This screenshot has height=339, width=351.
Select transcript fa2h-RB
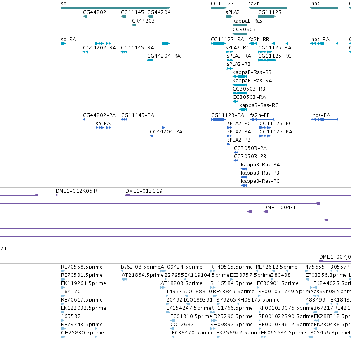tap(259, 40)
